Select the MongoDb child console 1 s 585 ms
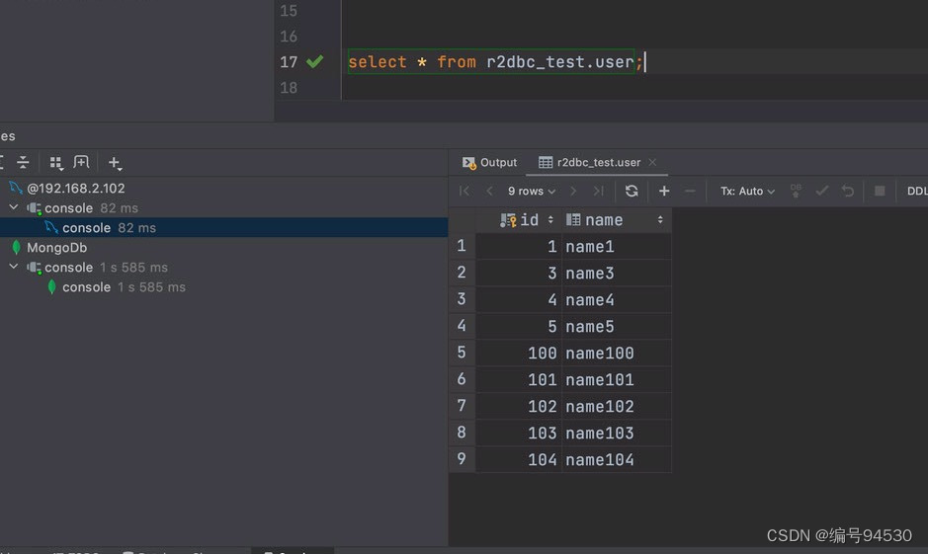Screen dimensions: 928x554 [x=124, y=286]
